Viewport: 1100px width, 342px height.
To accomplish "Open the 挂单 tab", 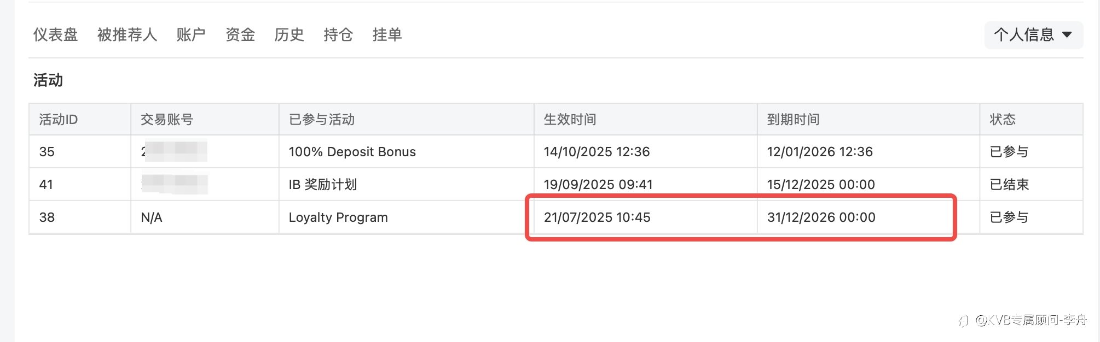I will pos(387,35).
